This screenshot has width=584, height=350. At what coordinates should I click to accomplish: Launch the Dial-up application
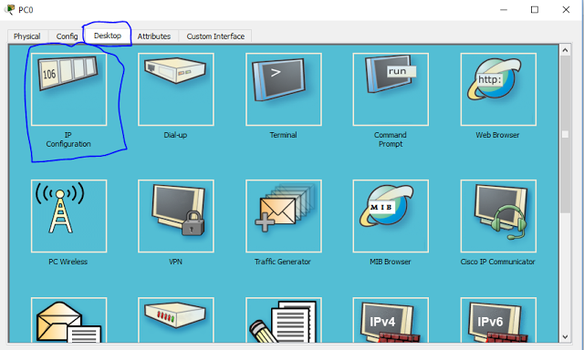[176, 89]
